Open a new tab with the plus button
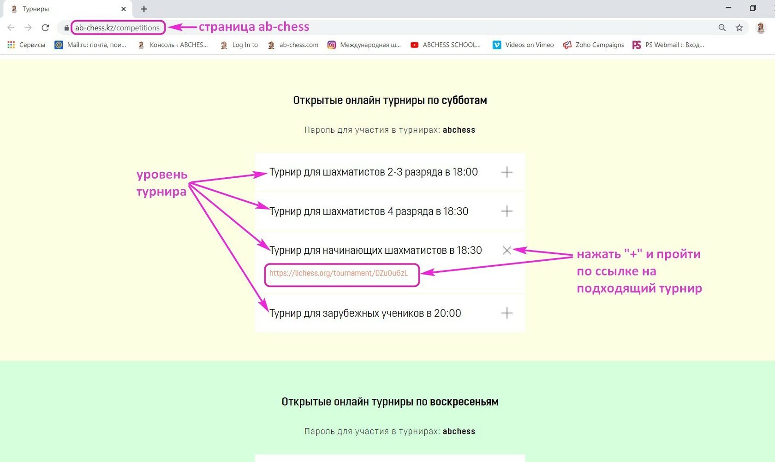The height and width of the screenshot is (462, 775). point(144,9)
